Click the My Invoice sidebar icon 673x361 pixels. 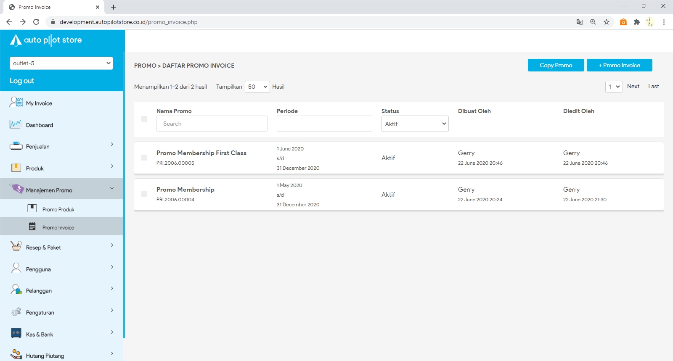[x=16, y=102]
